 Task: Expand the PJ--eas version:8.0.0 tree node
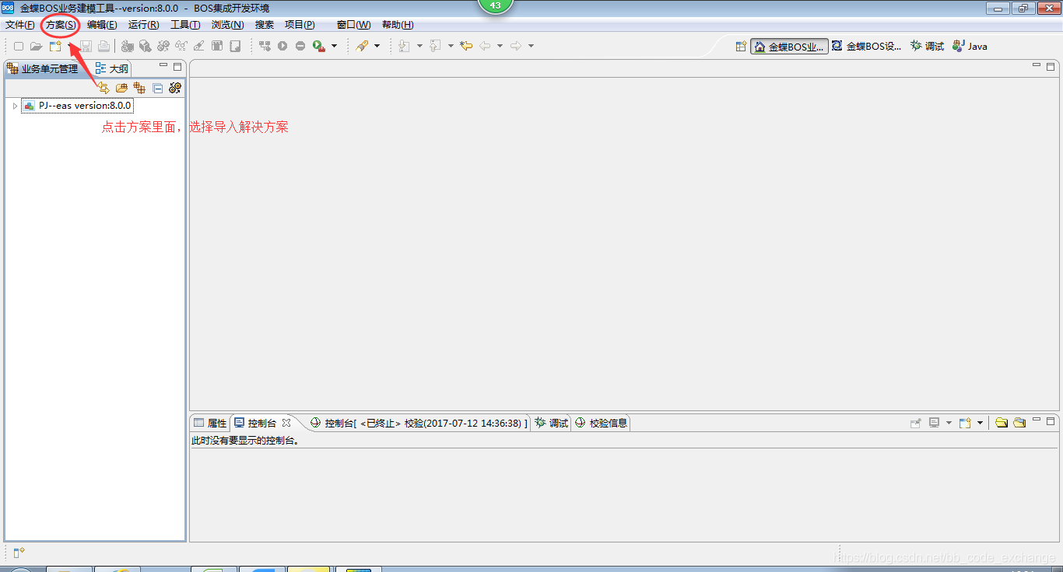tap(15, 106)
